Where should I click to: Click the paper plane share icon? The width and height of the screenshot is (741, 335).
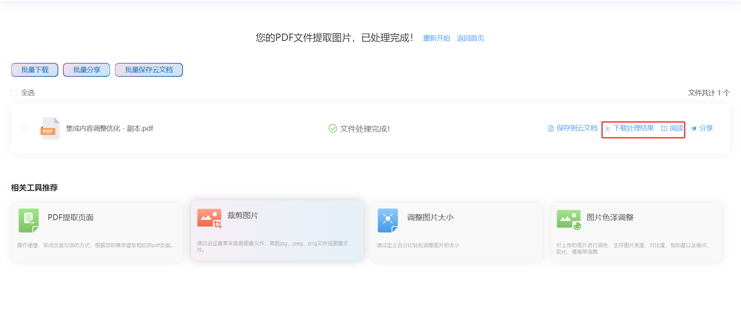click(694, 129)
